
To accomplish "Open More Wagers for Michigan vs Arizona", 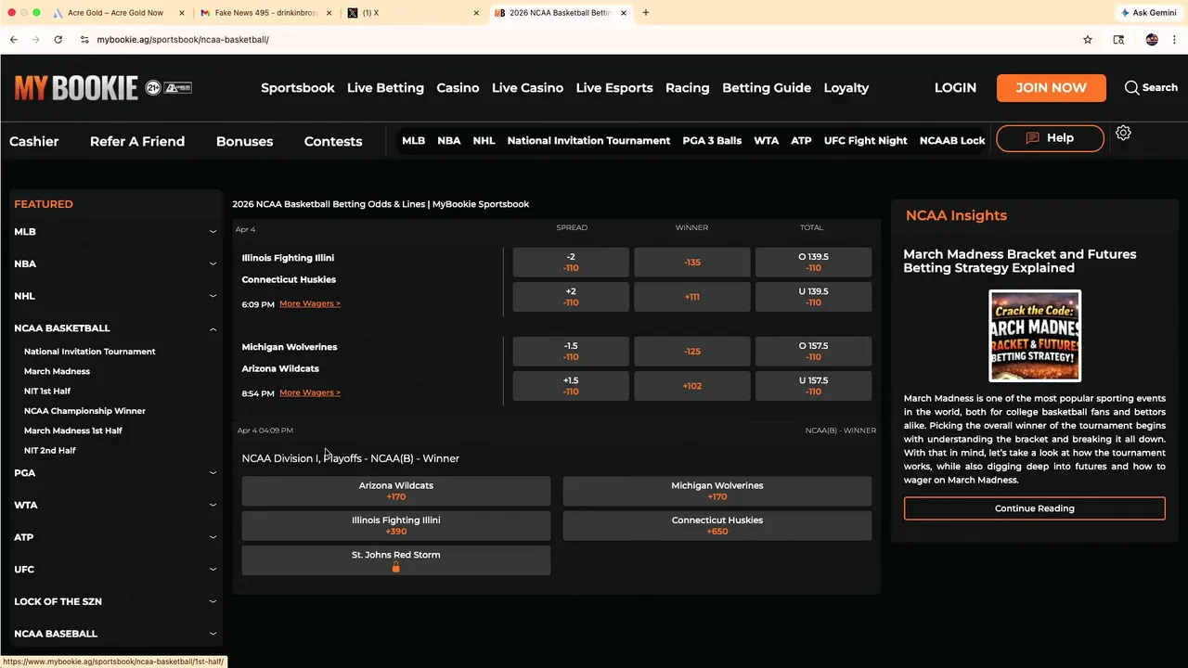I will tap(310, 392).
